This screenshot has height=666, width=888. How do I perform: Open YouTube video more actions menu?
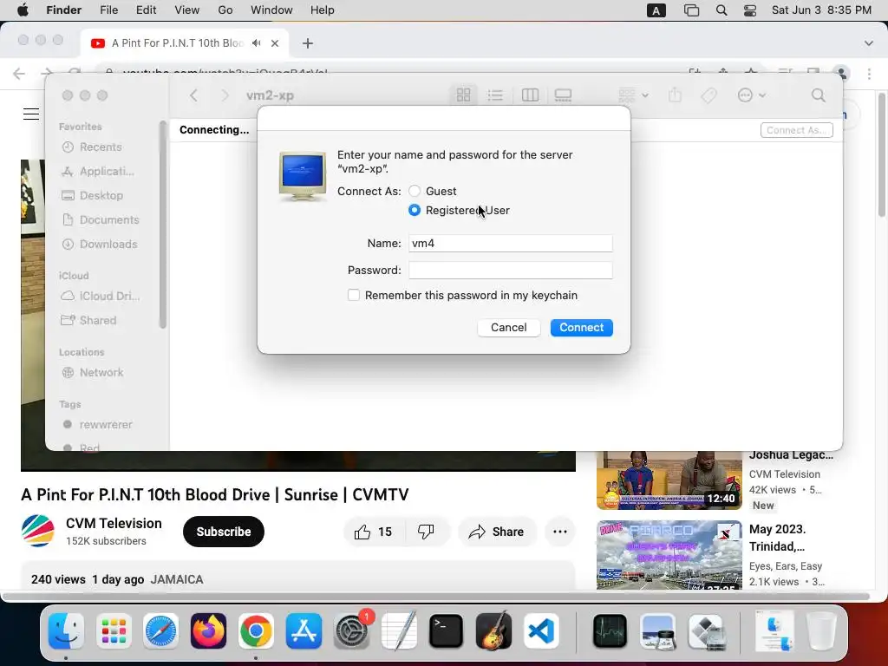point(560,532)
